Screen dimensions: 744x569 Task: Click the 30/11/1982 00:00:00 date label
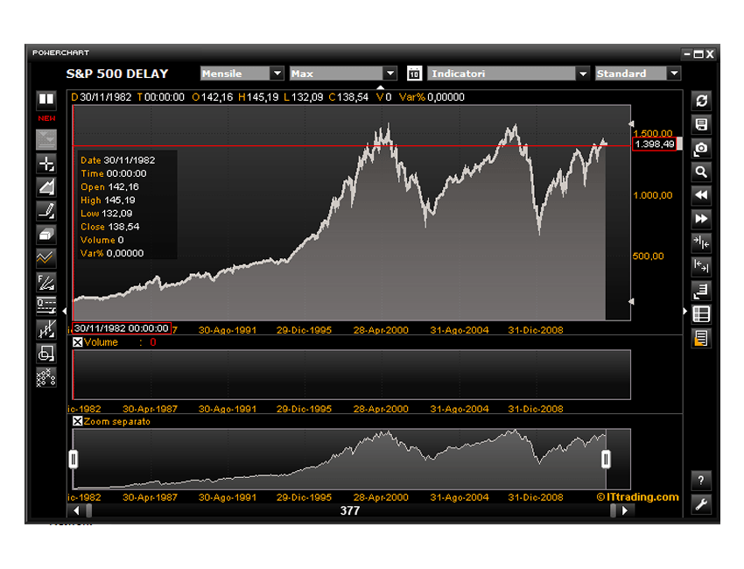122,328
